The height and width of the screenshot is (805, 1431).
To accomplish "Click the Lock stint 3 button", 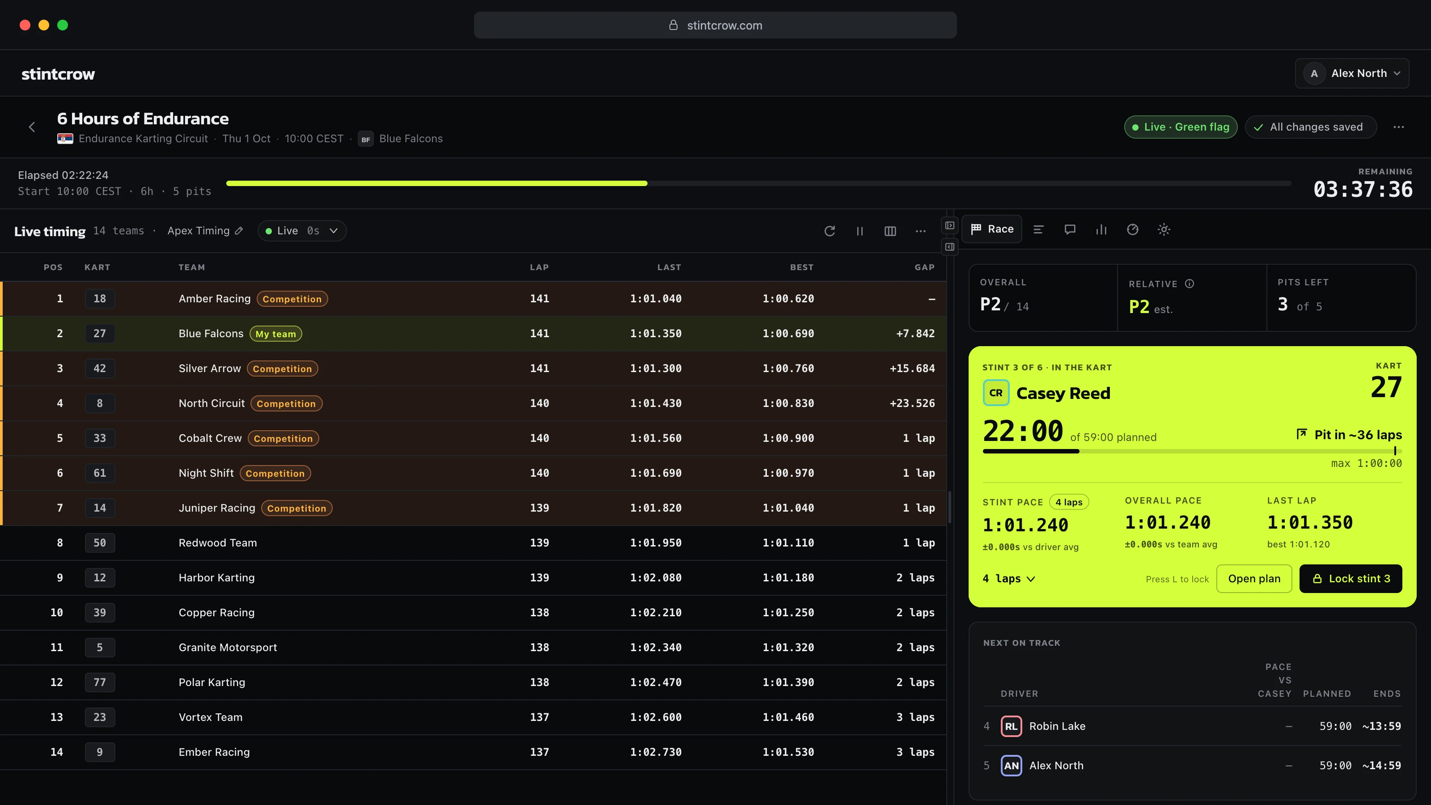I will pyautogui.click(x=1351, y=579).
